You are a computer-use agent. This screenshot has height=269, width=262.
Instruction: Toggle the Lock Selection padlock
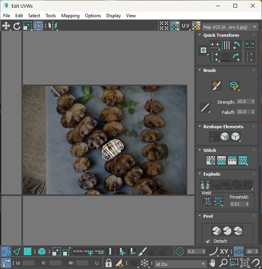click(x=108, y=262)
